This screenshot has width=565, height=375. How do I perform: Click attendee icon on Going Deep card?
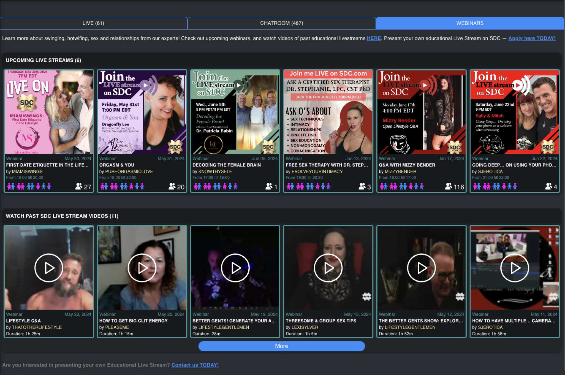click(x=549, y=186)
